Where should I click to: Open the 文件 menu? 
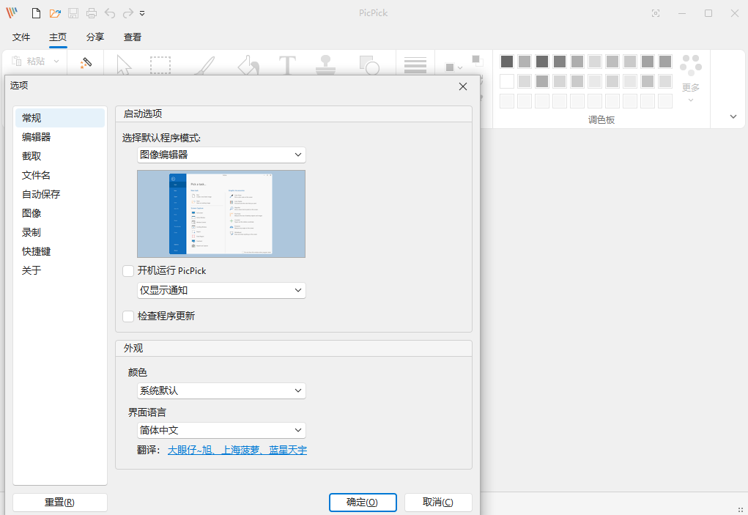click(x=21, y=37)
